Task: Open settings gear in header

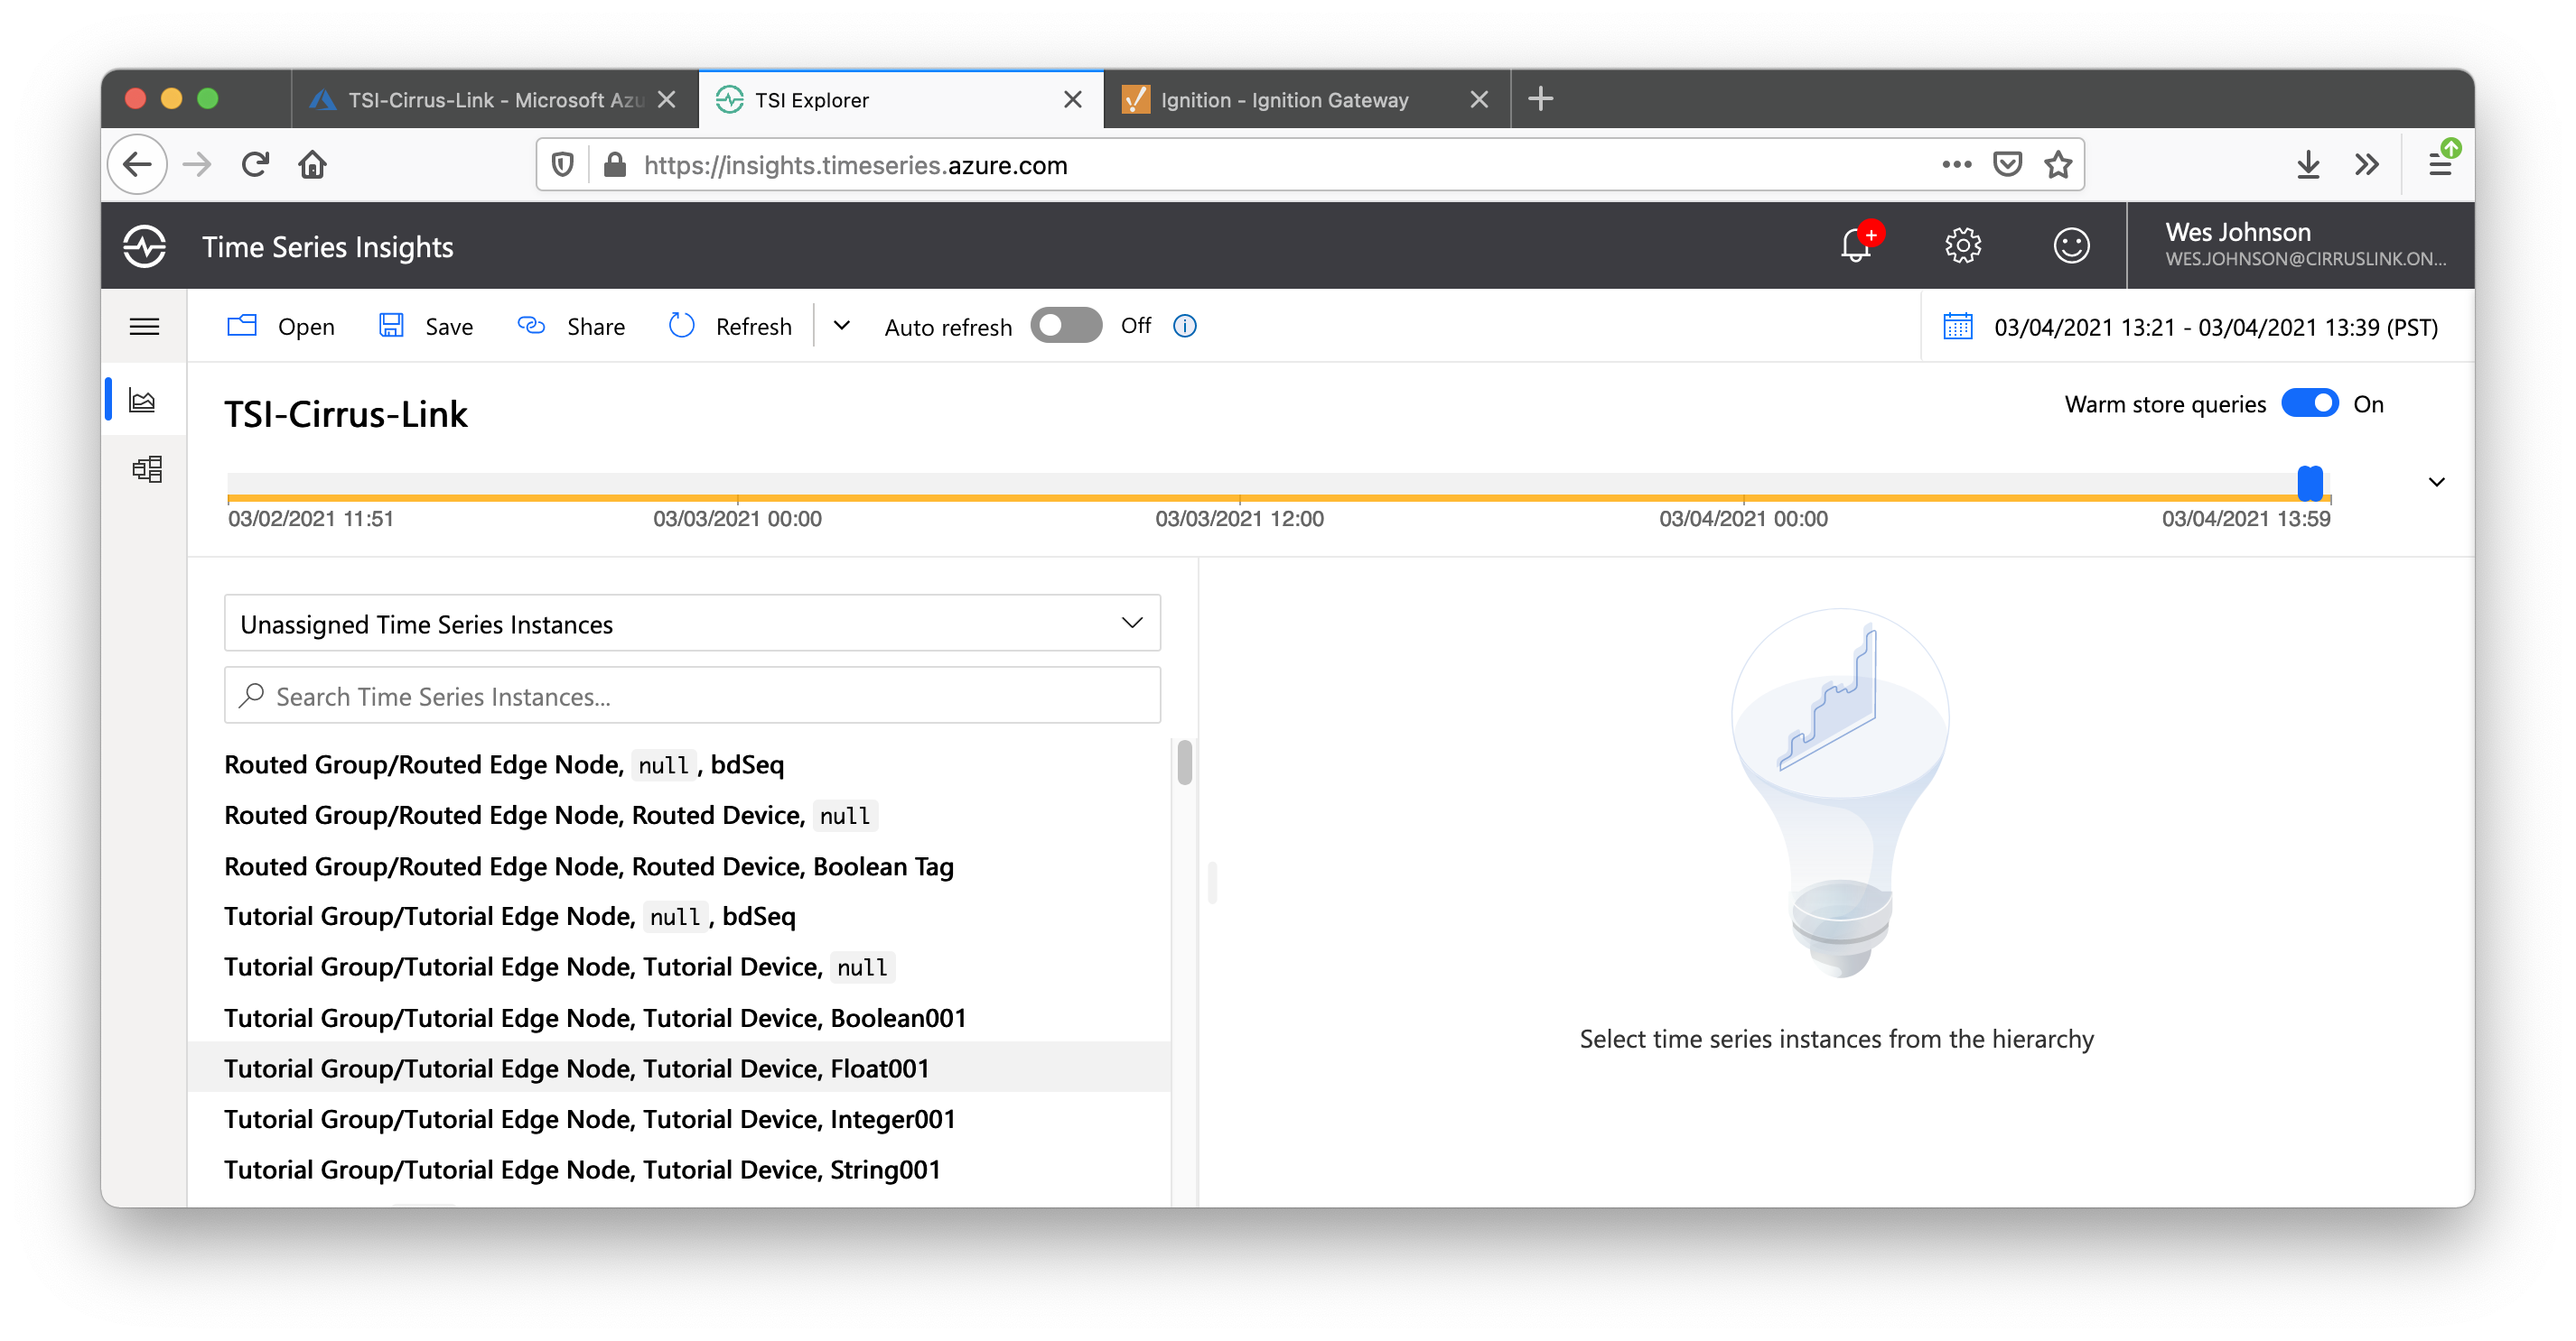Action: pos(1963,245)
